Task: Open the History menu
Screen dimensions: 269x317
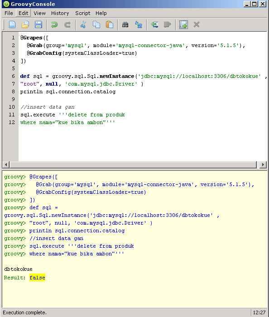Action: (60, 13)
